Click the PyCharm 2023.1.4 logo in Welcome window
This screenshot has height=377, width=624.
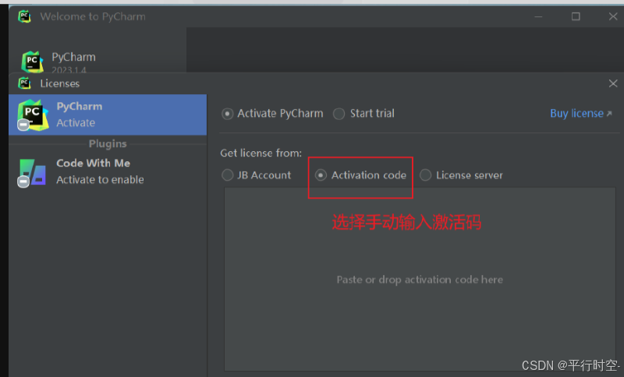coord(32,62)
